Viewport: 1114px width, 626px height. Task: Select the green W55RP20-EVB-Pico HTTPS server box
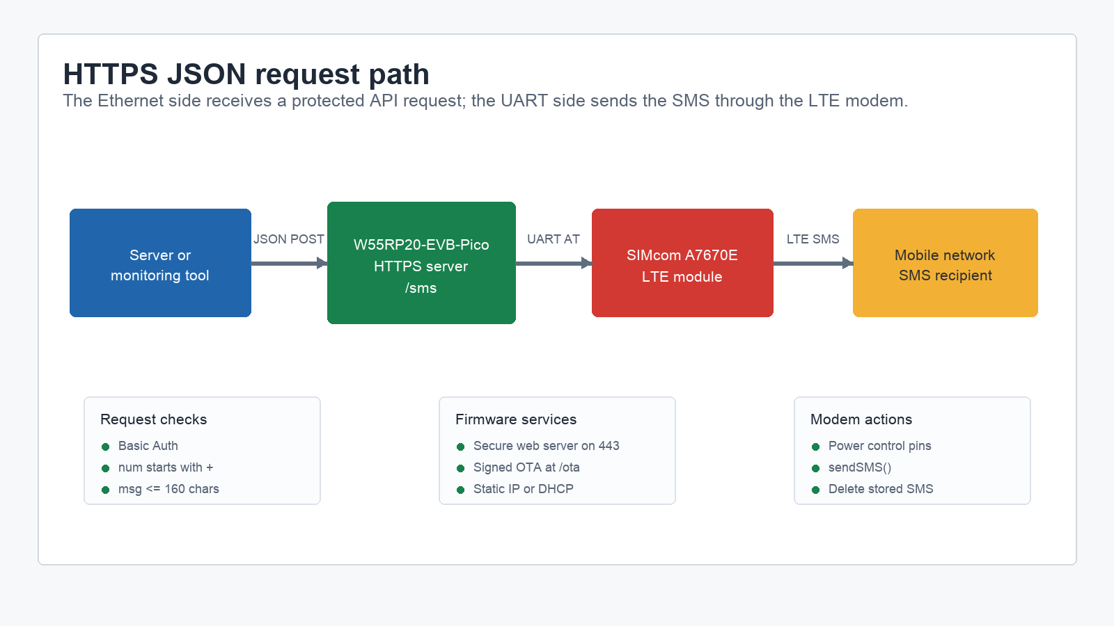point(421,263)
